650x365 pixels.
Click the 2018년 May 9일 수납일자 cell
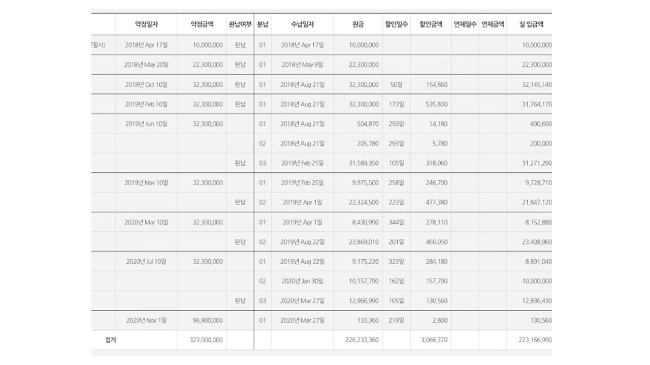[302, 65]
